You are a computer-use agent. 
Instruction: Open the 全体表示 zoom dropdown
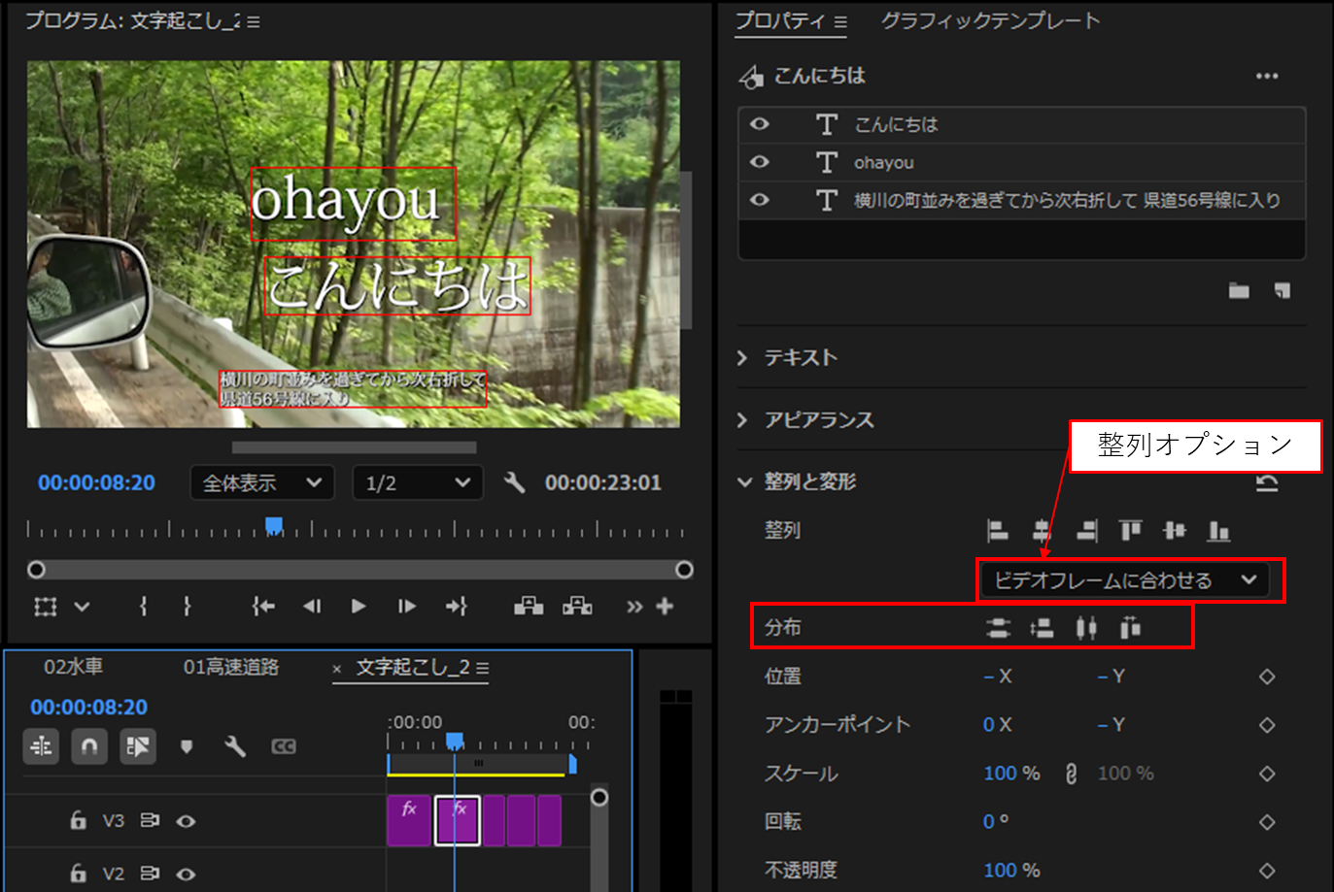[260, 482]
